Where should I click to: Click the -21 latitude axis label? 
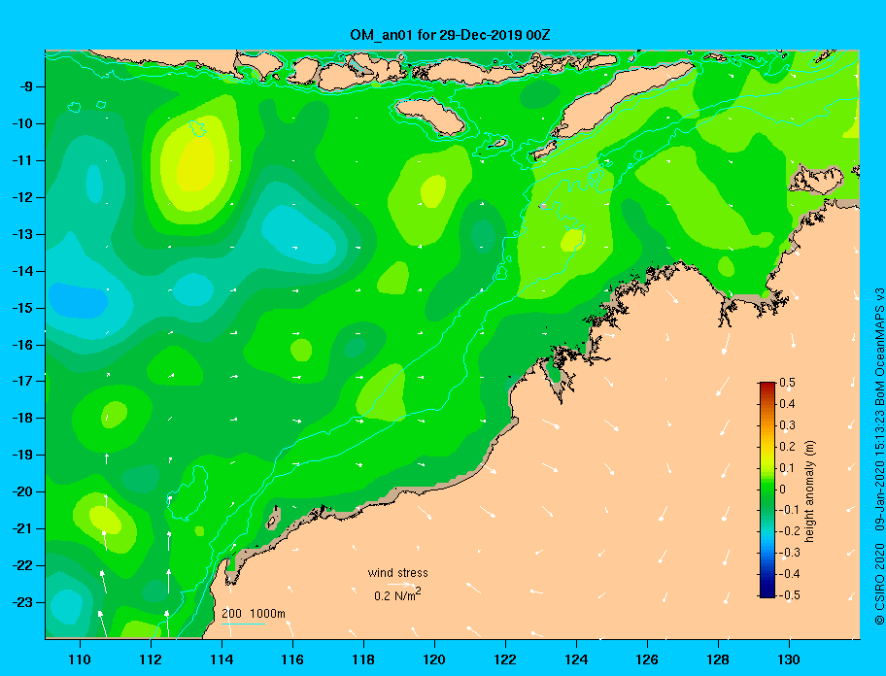coord(23,529)
